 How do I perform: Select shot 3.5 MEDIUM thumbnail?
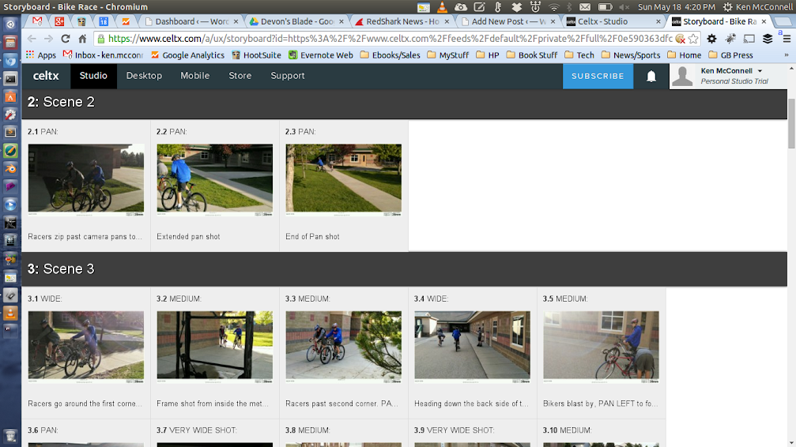point(601,347)
